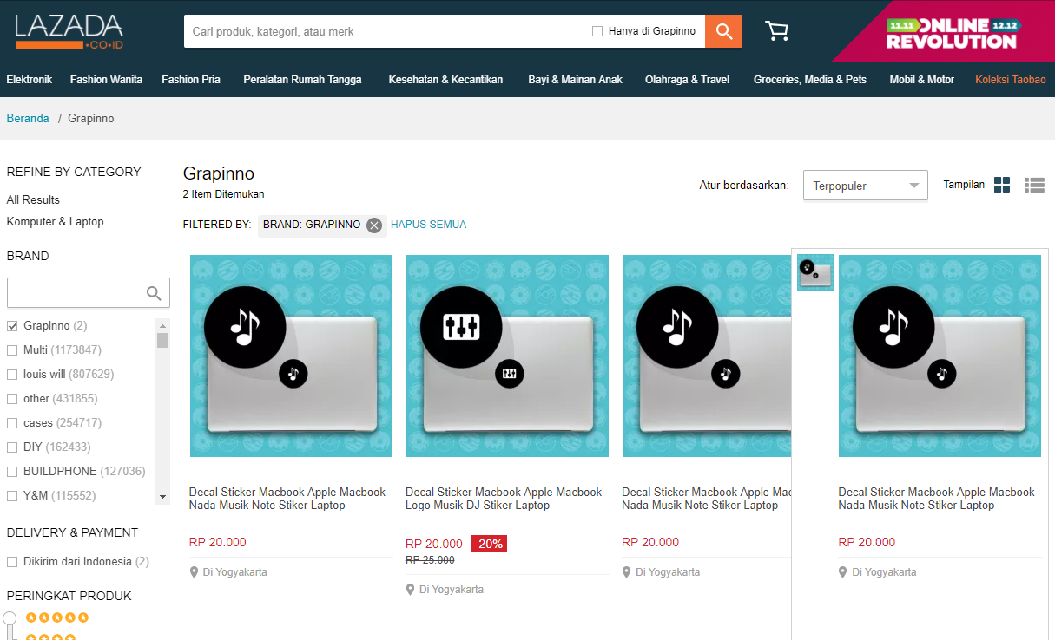Focus the main product search field
The width and height of the screenshot is (1055, 640).
pyautogui.click(x=386, y=31)
